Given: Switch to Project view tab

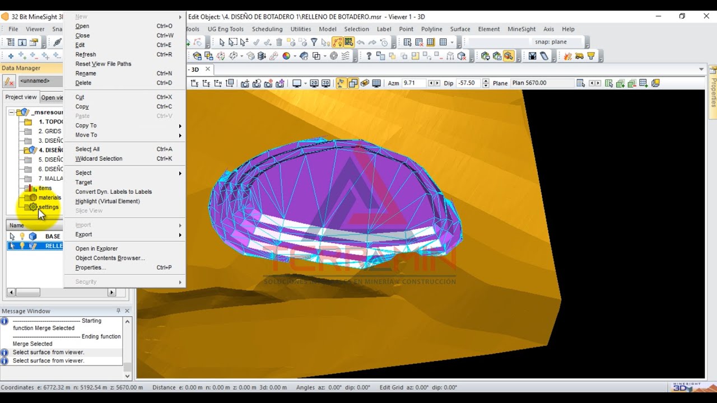Looking at the screenshot, I should click(x=21, y=97).
